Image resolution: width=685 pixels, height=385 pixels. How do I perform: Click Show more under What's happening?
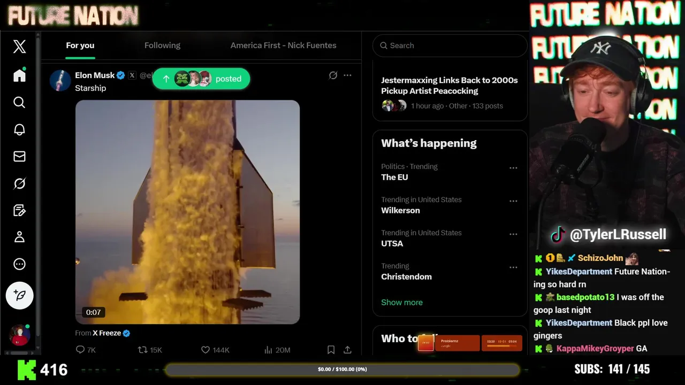pos(402,302)
